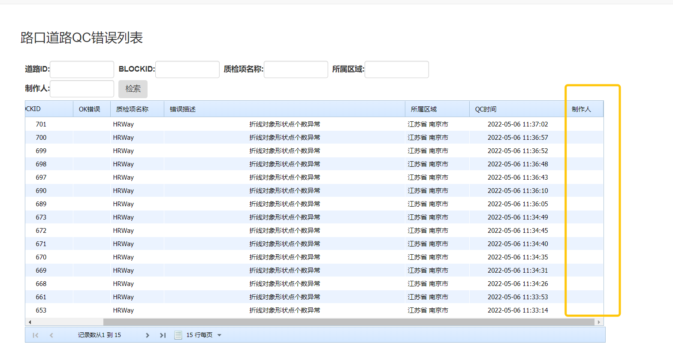Focus the 制作人 input field
Viewport: 673px width, 343px height.
pyautogui.click(x=82, y=89)
